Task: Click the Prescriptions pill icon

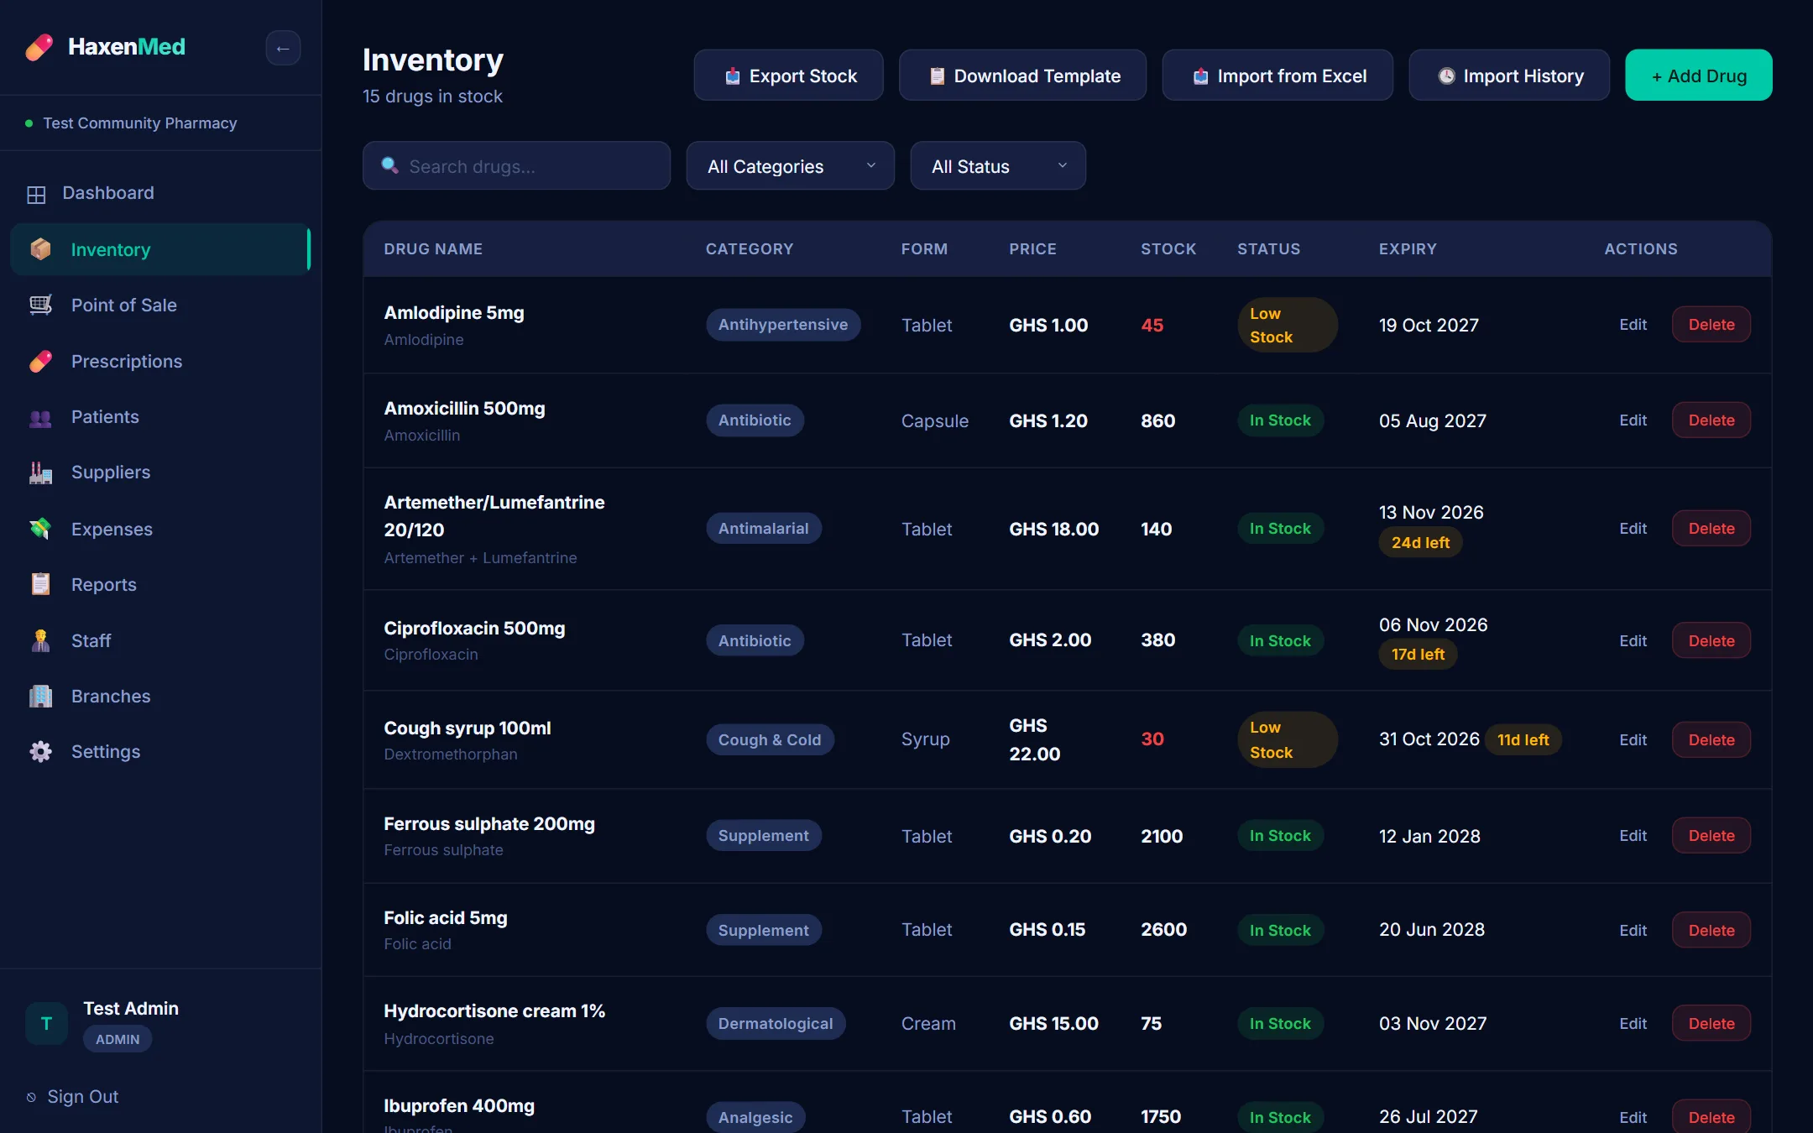Action: pyautogui.click(x=40, y=361)
